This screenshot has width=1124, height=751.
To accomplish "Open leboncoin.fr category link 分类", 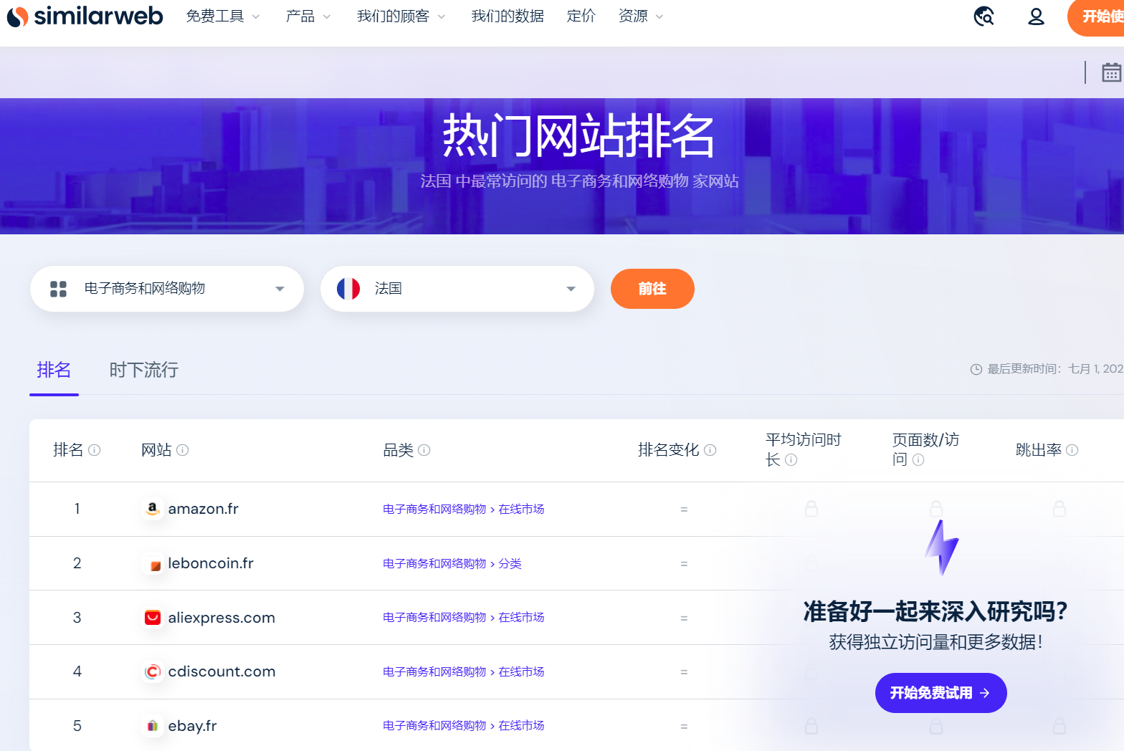I will pos(510,563).
